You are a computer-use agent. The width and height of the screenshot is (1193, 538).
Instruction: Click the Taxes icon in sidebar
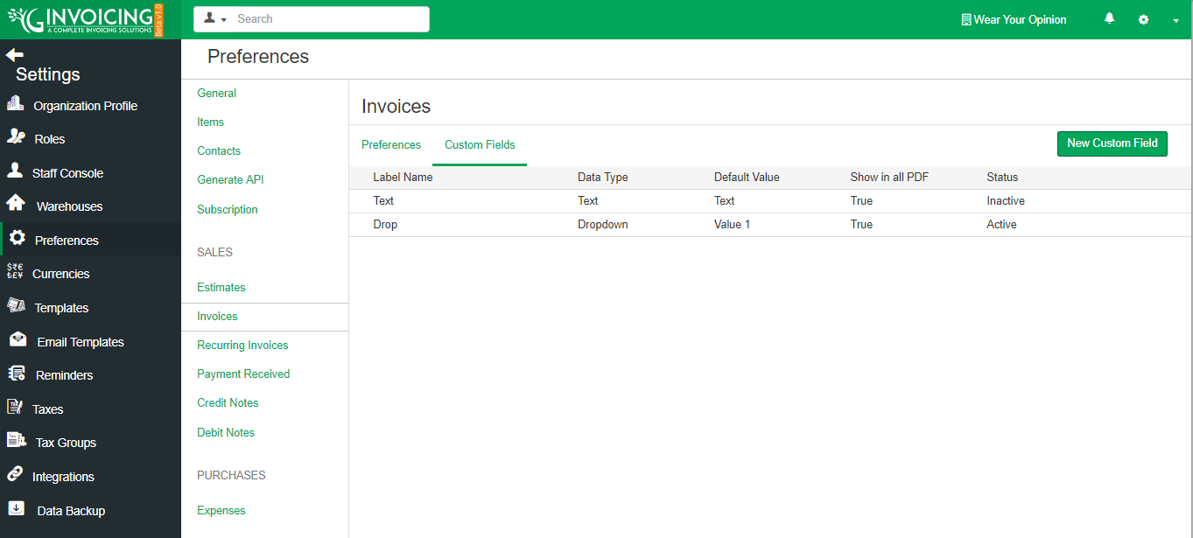[x=15, y=407]
